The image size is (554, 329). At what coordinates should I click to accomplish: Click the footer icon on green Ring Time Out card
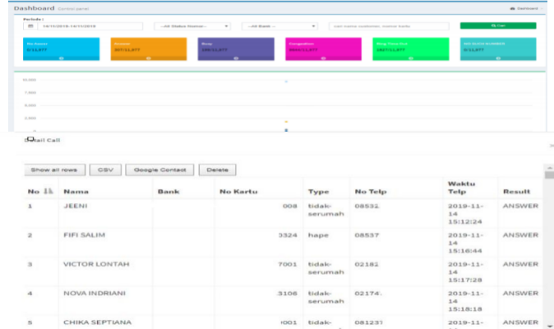410,58
